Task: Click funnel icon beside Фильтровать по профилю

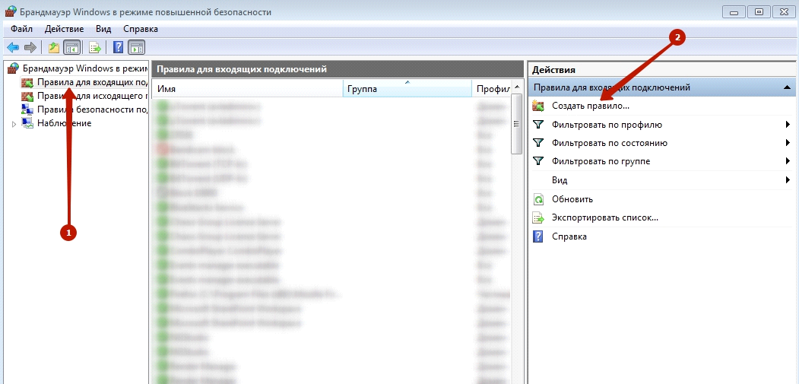Action: click(538, 125)
